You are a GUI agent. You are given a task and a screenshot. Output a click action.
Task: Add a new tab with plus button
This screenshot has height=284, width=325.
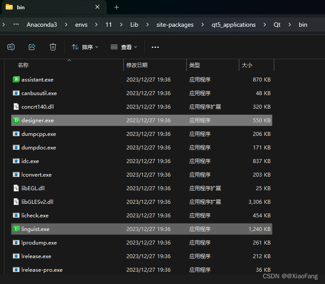point(117,7)
